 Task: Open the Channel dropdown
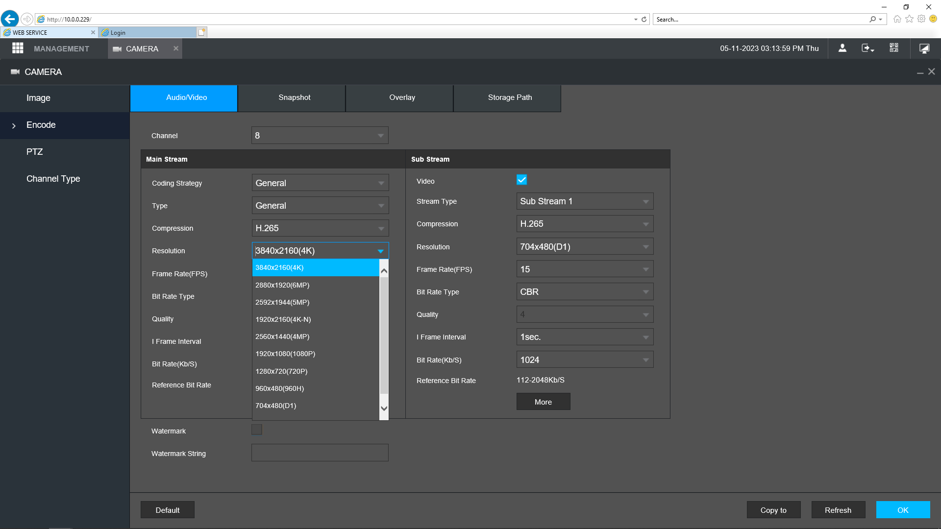[320, 135]
